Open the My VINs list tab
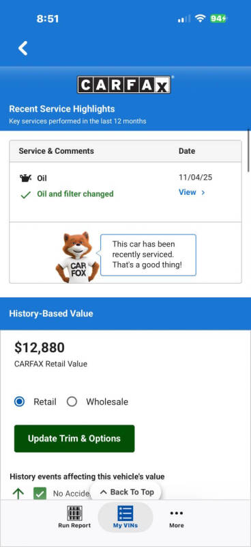 pyautogui.click(x=125, y=517)
